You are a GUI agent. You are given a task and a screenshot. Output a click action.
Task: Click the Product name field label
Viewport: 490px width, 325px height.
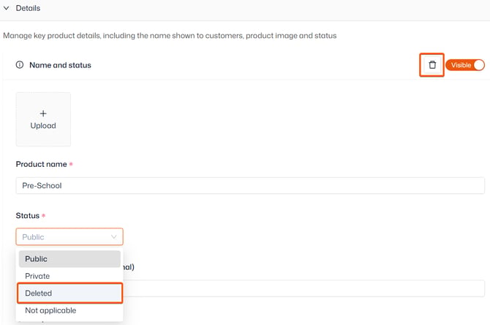[x=42, y=164]
